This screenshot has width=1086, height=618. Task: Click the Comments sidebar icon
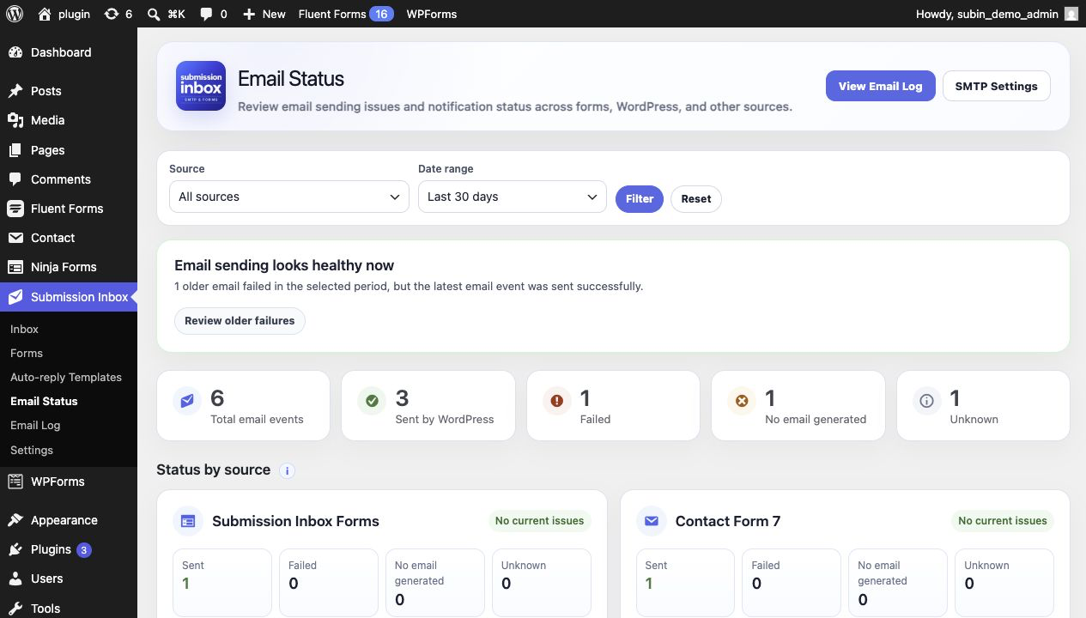pos(15,179)
